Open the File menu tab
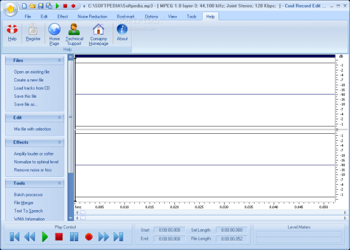350x250 pixels. (x=27, y=16)
